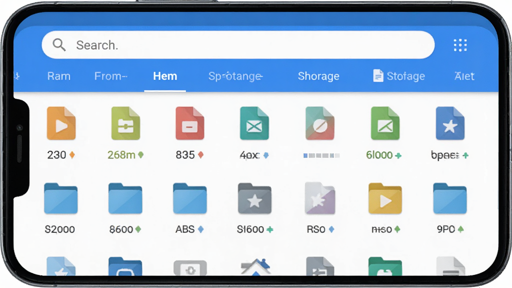Screen dimensions: 512x288
Task: Open the blue folder labeled ABS
Action: (189, 198)
